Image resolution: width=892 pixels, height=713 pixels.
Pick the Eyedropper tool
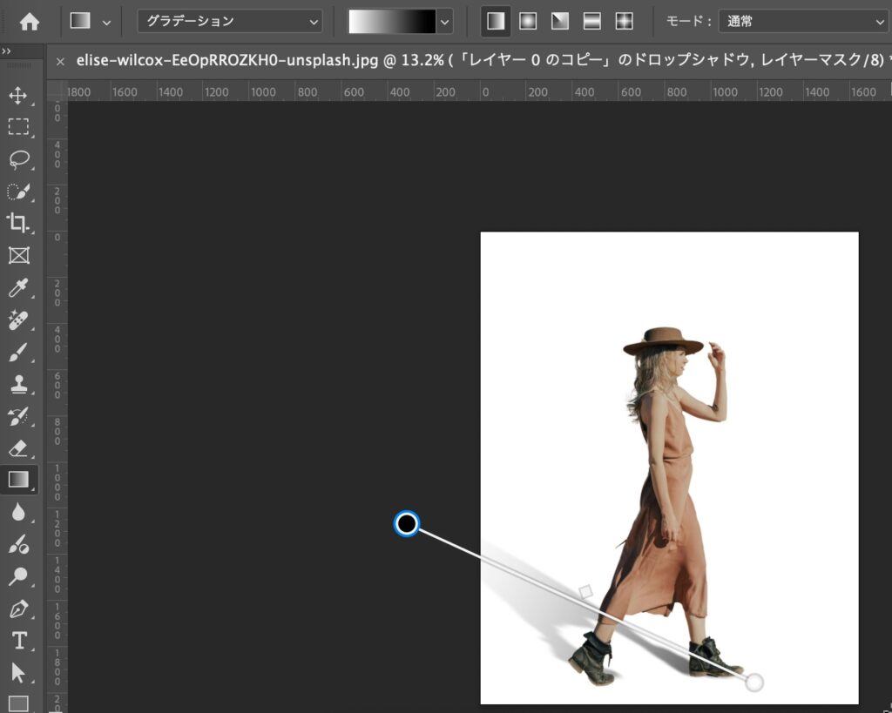pyautogui.click(x=18, y=287)
